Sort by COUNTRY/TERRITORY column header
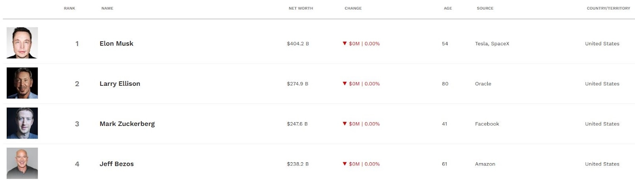This screenshot has height=183, width=635. [x=608, y=8]
